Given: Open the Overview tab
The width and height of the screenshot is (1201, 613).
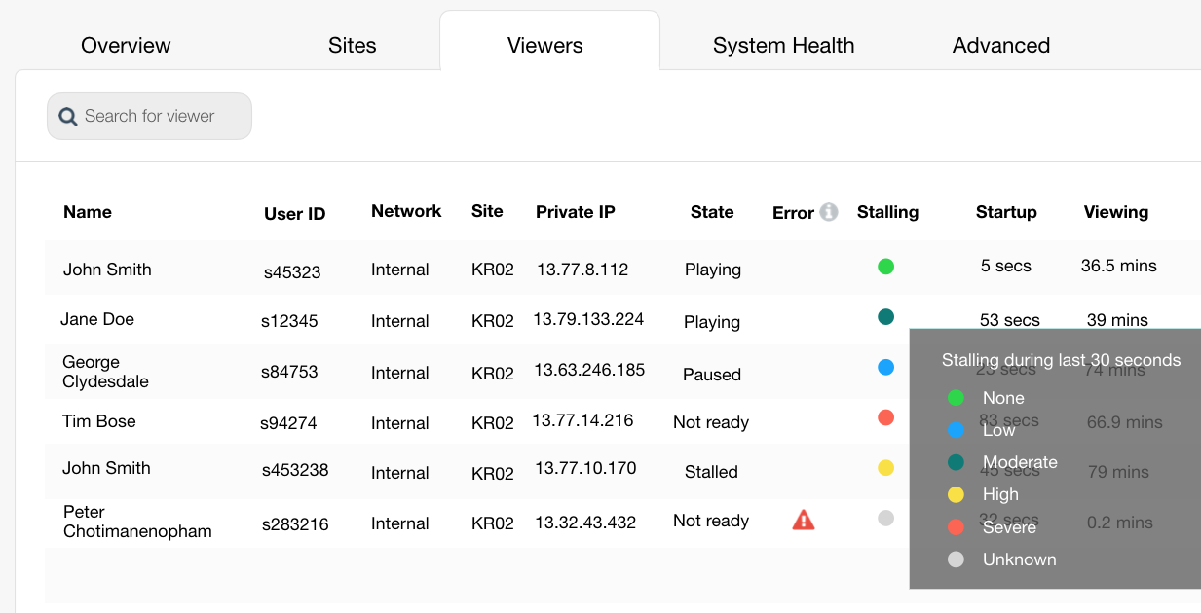Looking at the screenshot, I should tap(126, 45).
